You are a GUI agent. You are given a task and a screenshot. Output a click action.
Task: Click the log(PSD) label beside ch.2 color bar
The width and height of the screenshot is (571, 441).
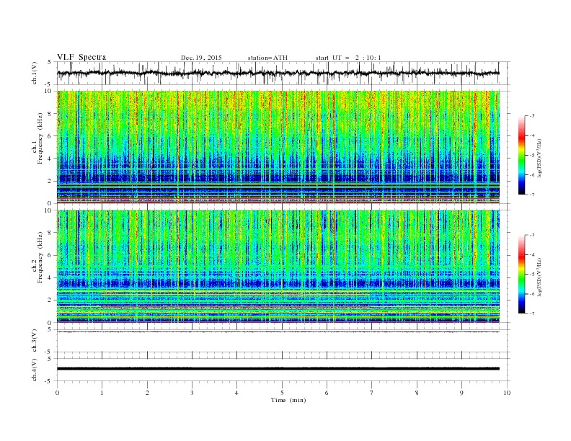click(539, 276)
